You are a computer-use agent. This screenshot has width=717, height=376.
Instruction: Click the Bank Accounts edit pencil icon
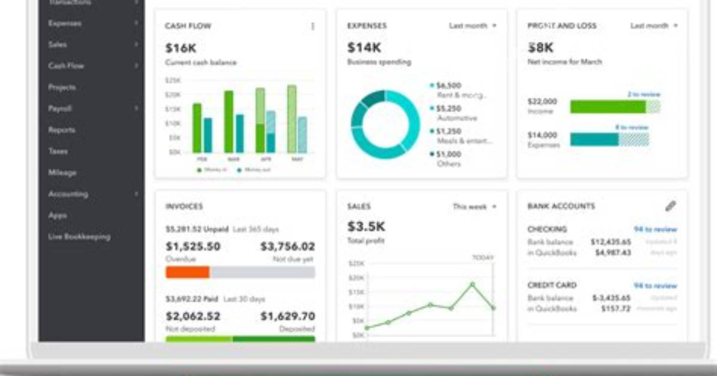[x=670, y=206]
